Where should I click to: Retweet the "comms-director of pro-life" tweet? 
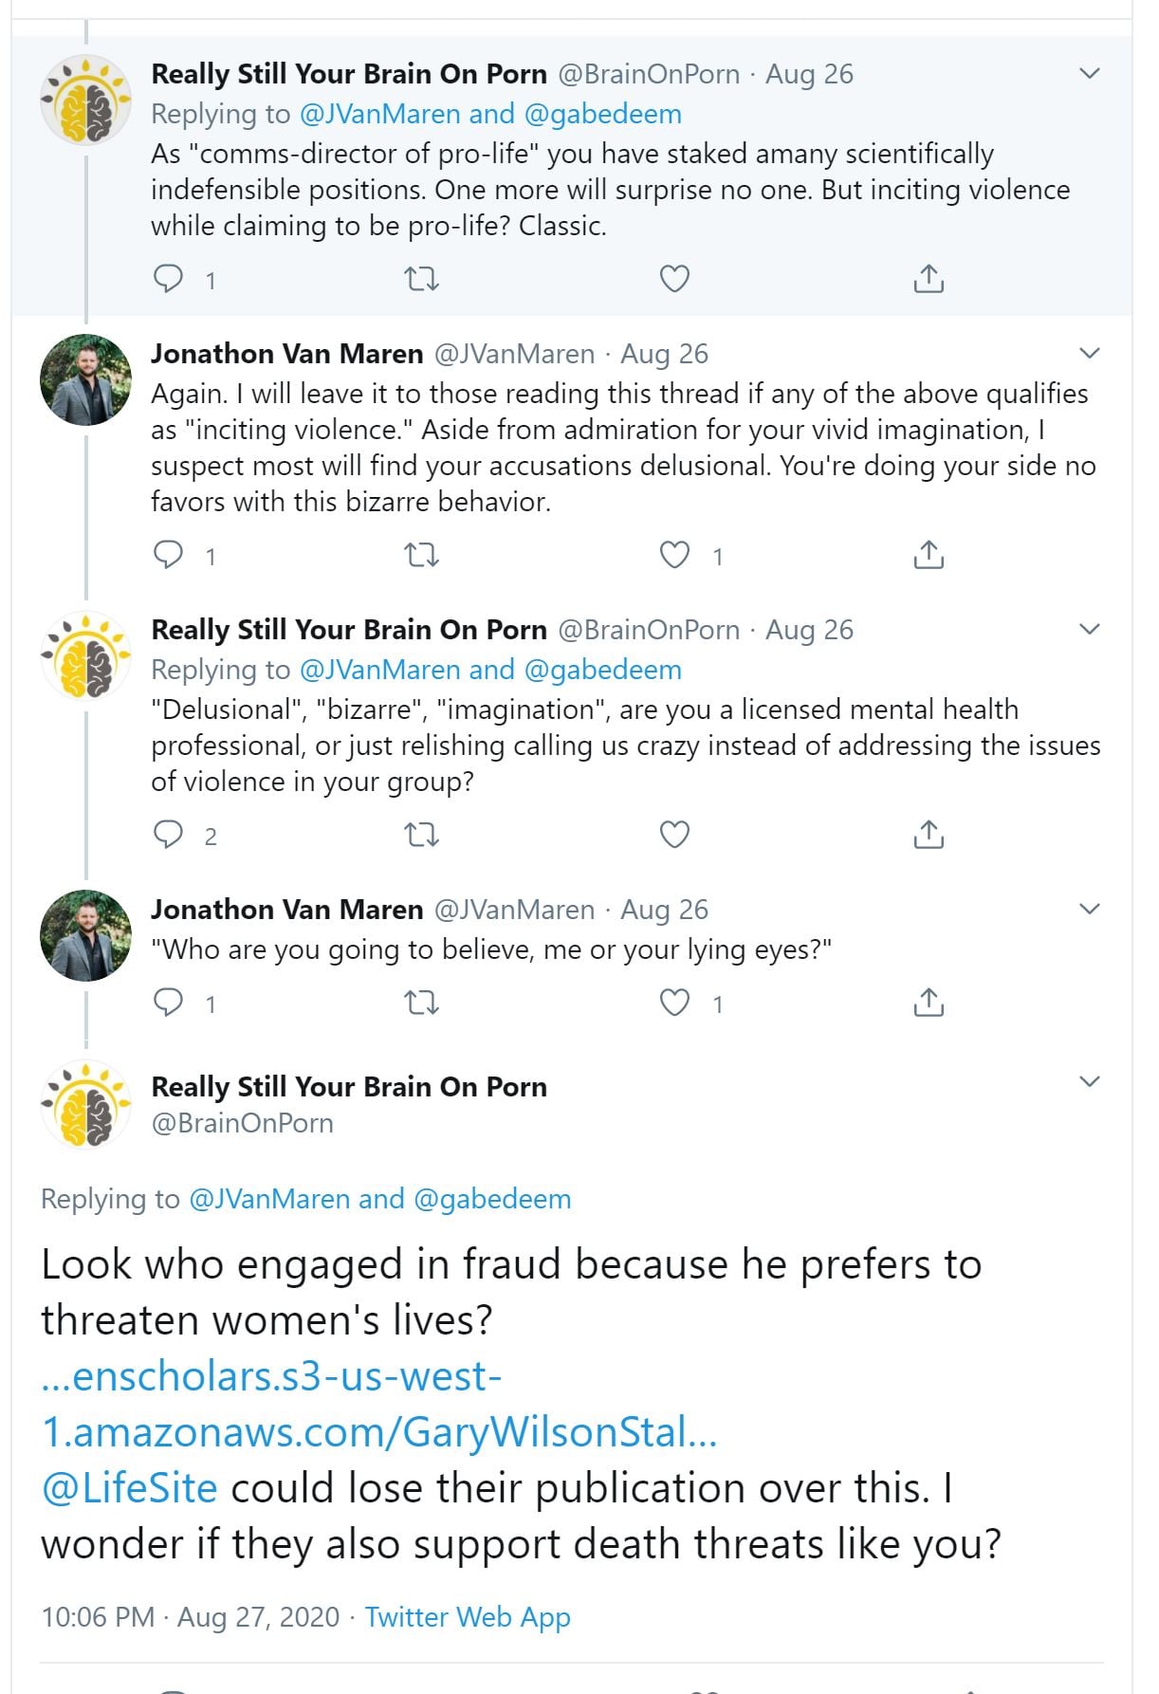(x=421, y=279)
